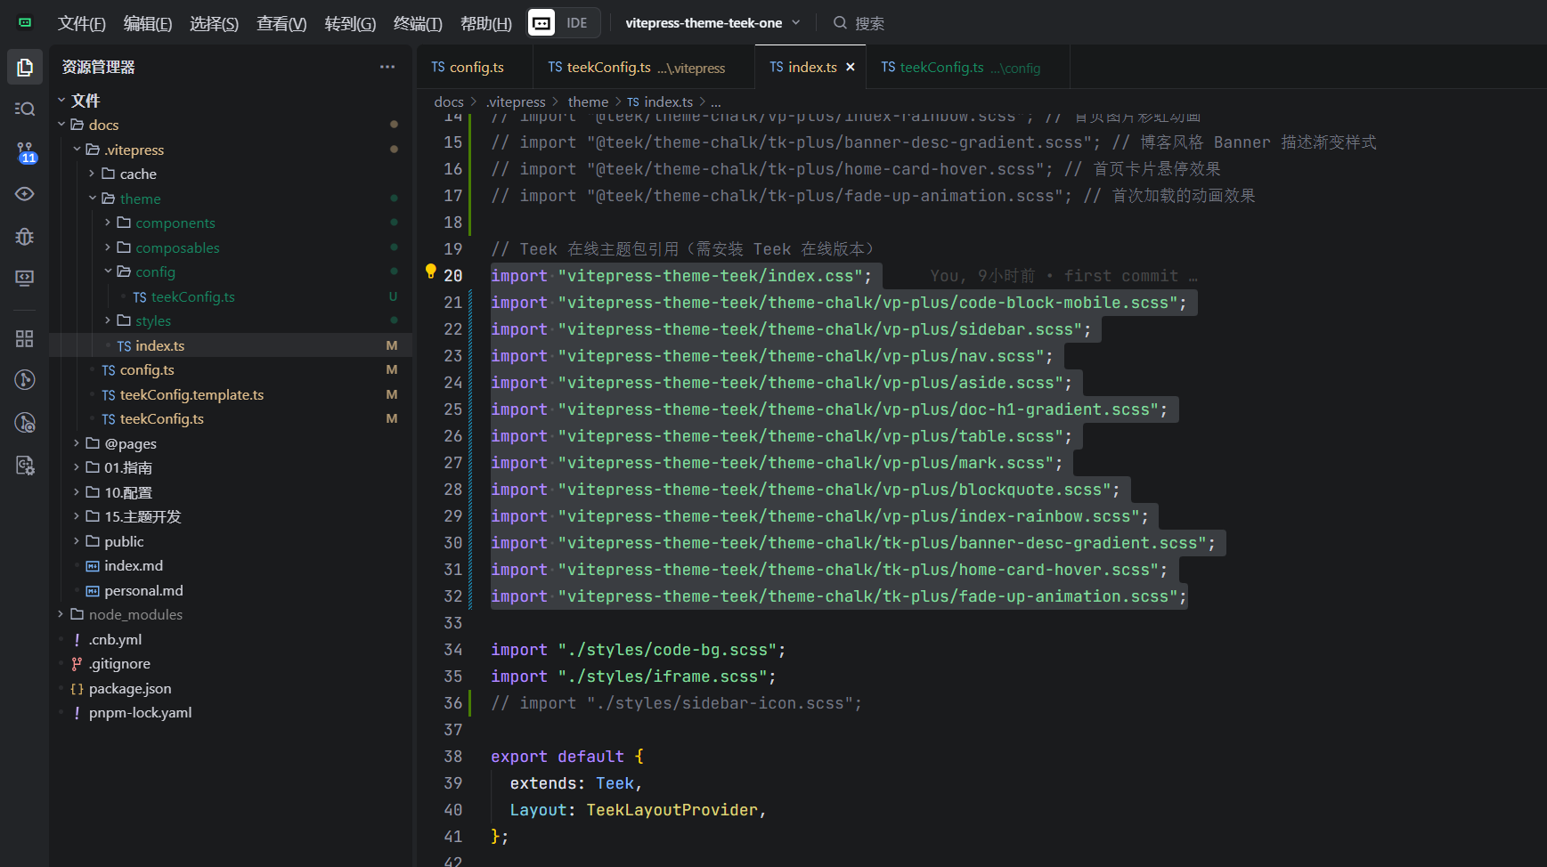
Task: Click the eye-shaped icon in activity bar
Action: (25, 194)
